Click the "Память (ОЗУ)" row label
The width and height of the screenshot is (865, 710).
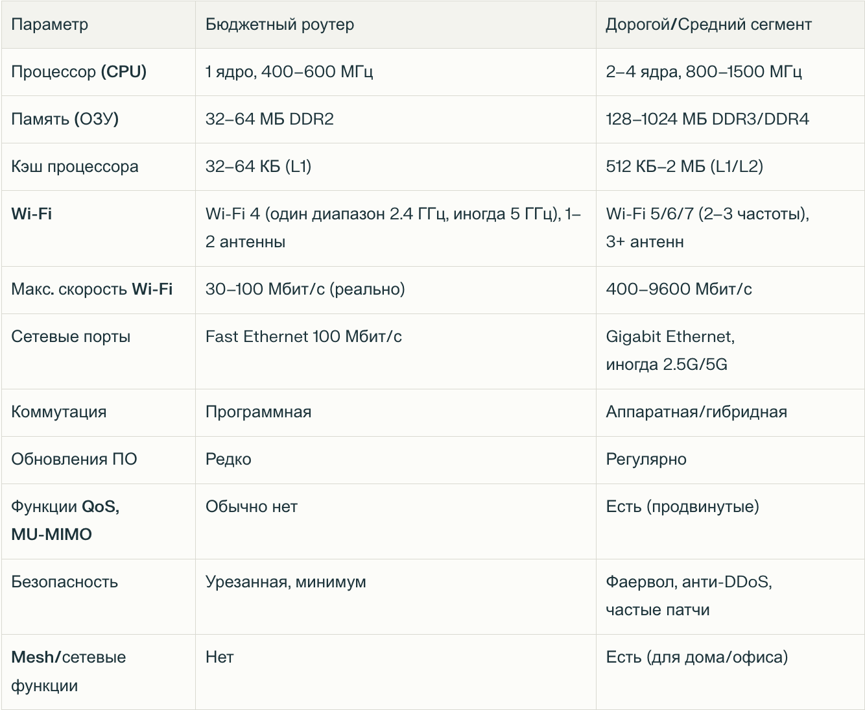click(x=65, y=119)
